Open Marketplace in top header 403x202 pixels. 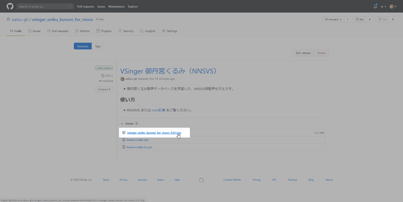click(x=117, y=6)
